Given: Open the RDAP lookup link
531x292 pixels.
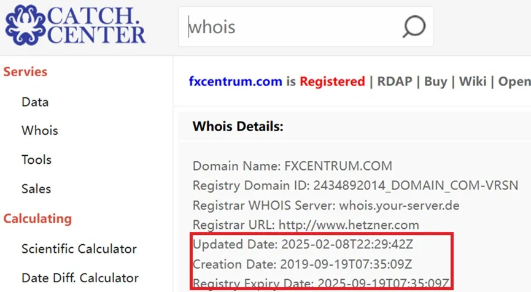Looking at the screenshot, I should pos(395,81).
